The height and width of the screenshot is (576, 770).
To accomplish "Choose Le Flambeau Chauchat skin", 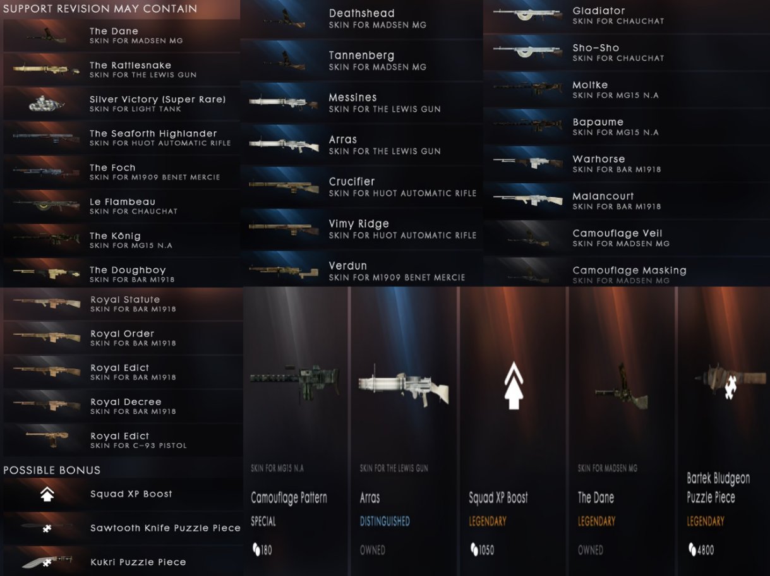I will tap(121, 206).
